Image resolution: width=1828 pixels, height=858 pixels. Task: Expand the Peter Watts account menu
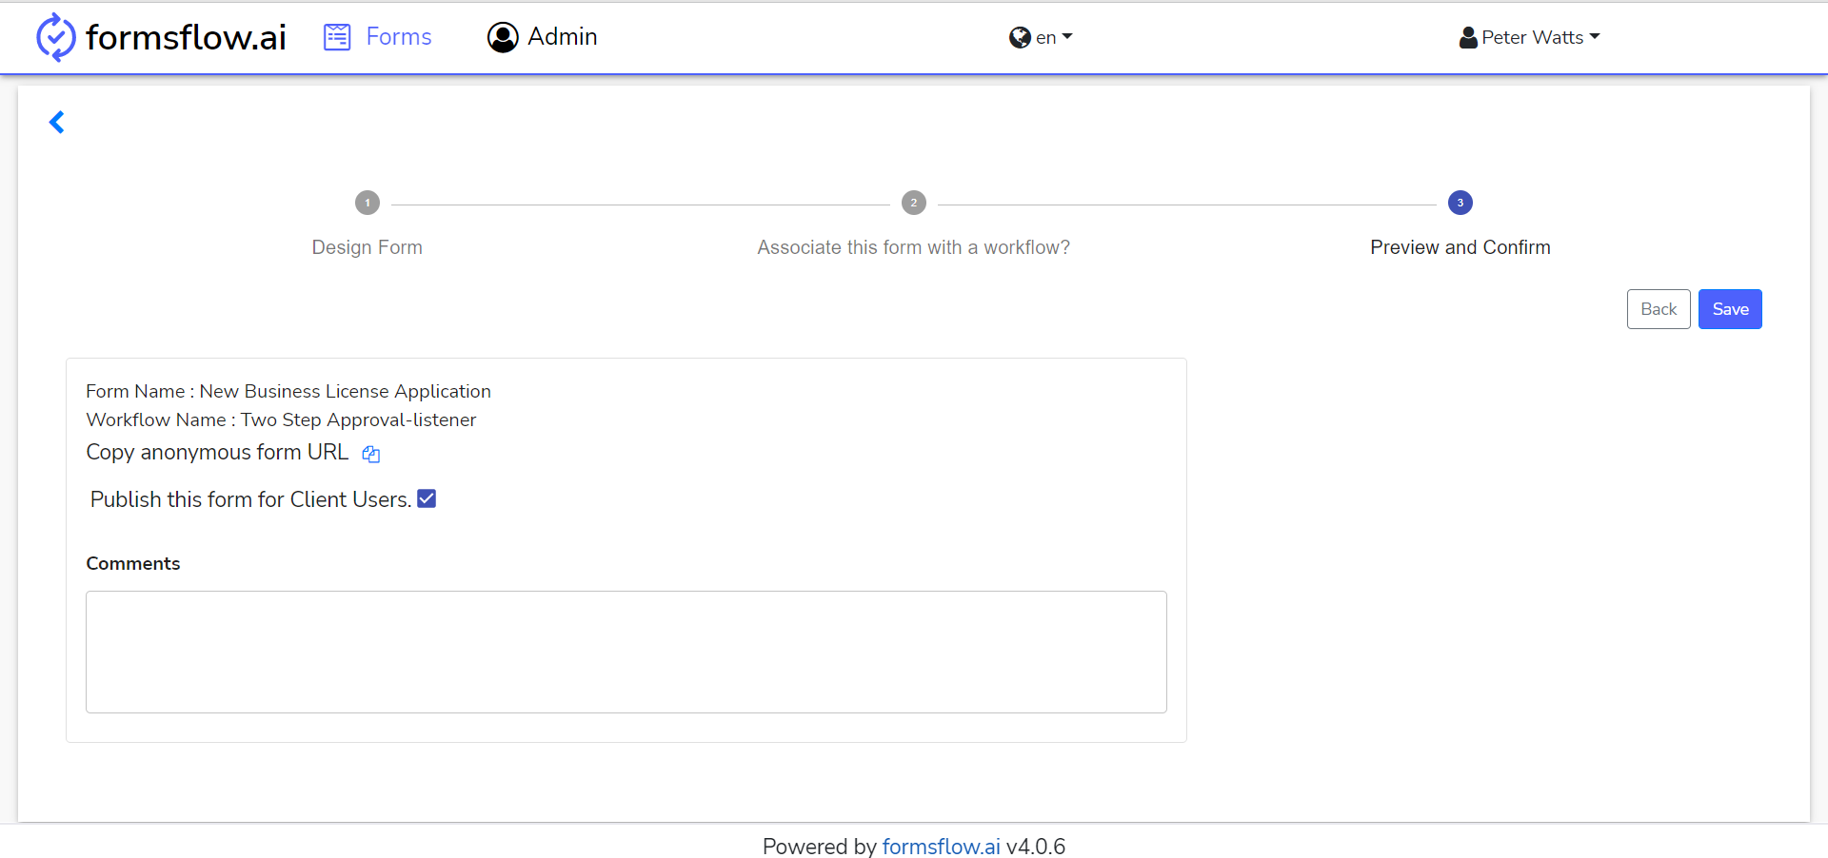[x=1530, y=37]
